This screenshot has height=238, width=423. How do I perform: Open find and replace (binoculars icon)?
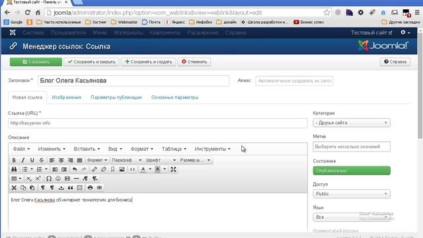click(x=14, y=169)
